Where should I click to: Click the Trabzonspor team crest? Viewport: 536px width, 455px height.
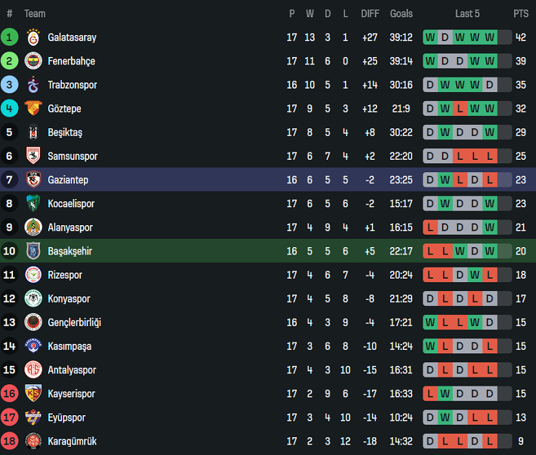33,85
